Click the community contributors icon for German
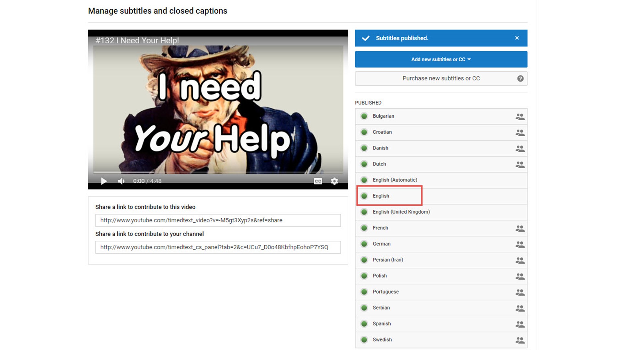This screenshot has width=622, height=350. click(x=520, y=244)
